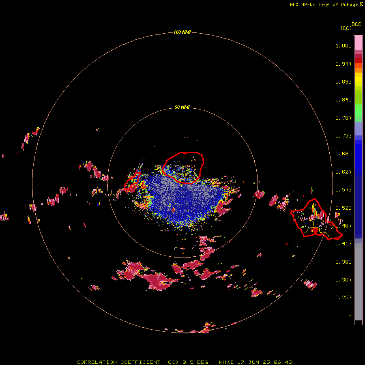Click the 0.733 scale value
The width and height of the screenshot is (365, 365).
(344, 136)
